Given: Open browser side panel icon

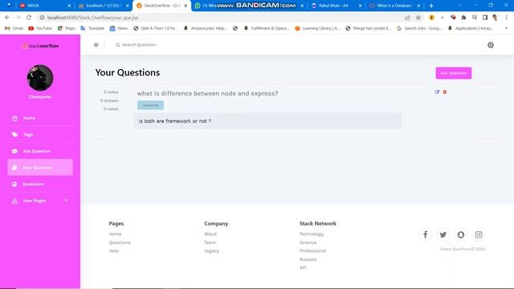Looking at the screenshot, I should (x=485, y=18).
